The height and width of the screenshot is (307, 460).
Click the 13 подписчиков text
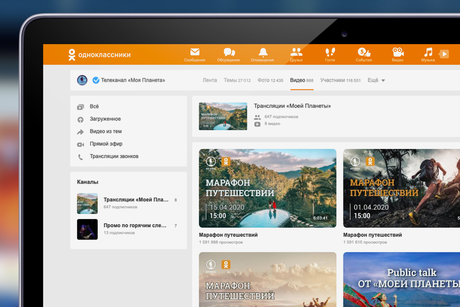(x=119, y=233)
